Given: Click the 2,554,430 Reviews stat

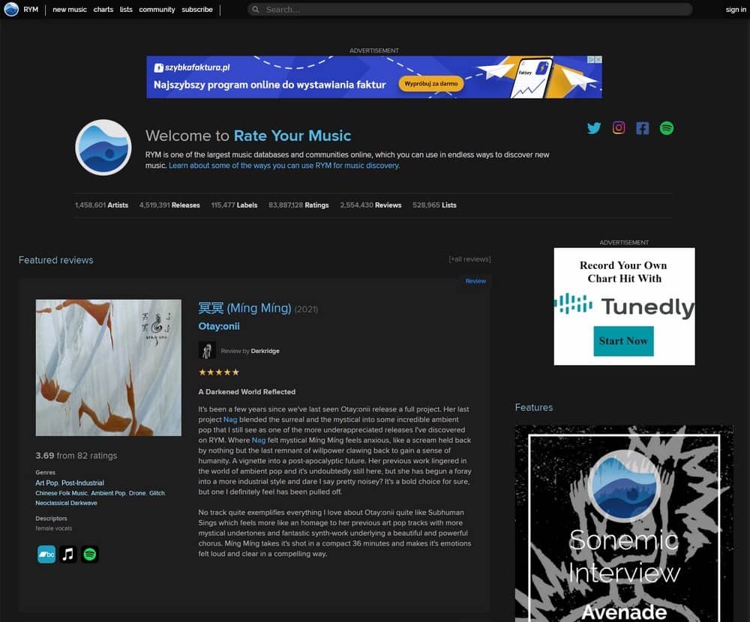Looking at the screenshot, I should pos(370,205).
